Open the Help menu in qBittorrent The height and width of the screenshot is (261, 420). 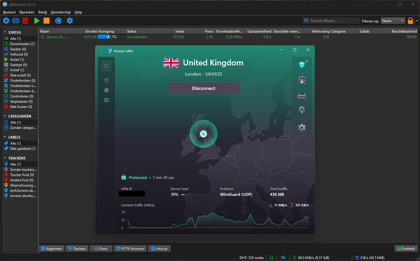pyautogui.click(x=78, y=12)
